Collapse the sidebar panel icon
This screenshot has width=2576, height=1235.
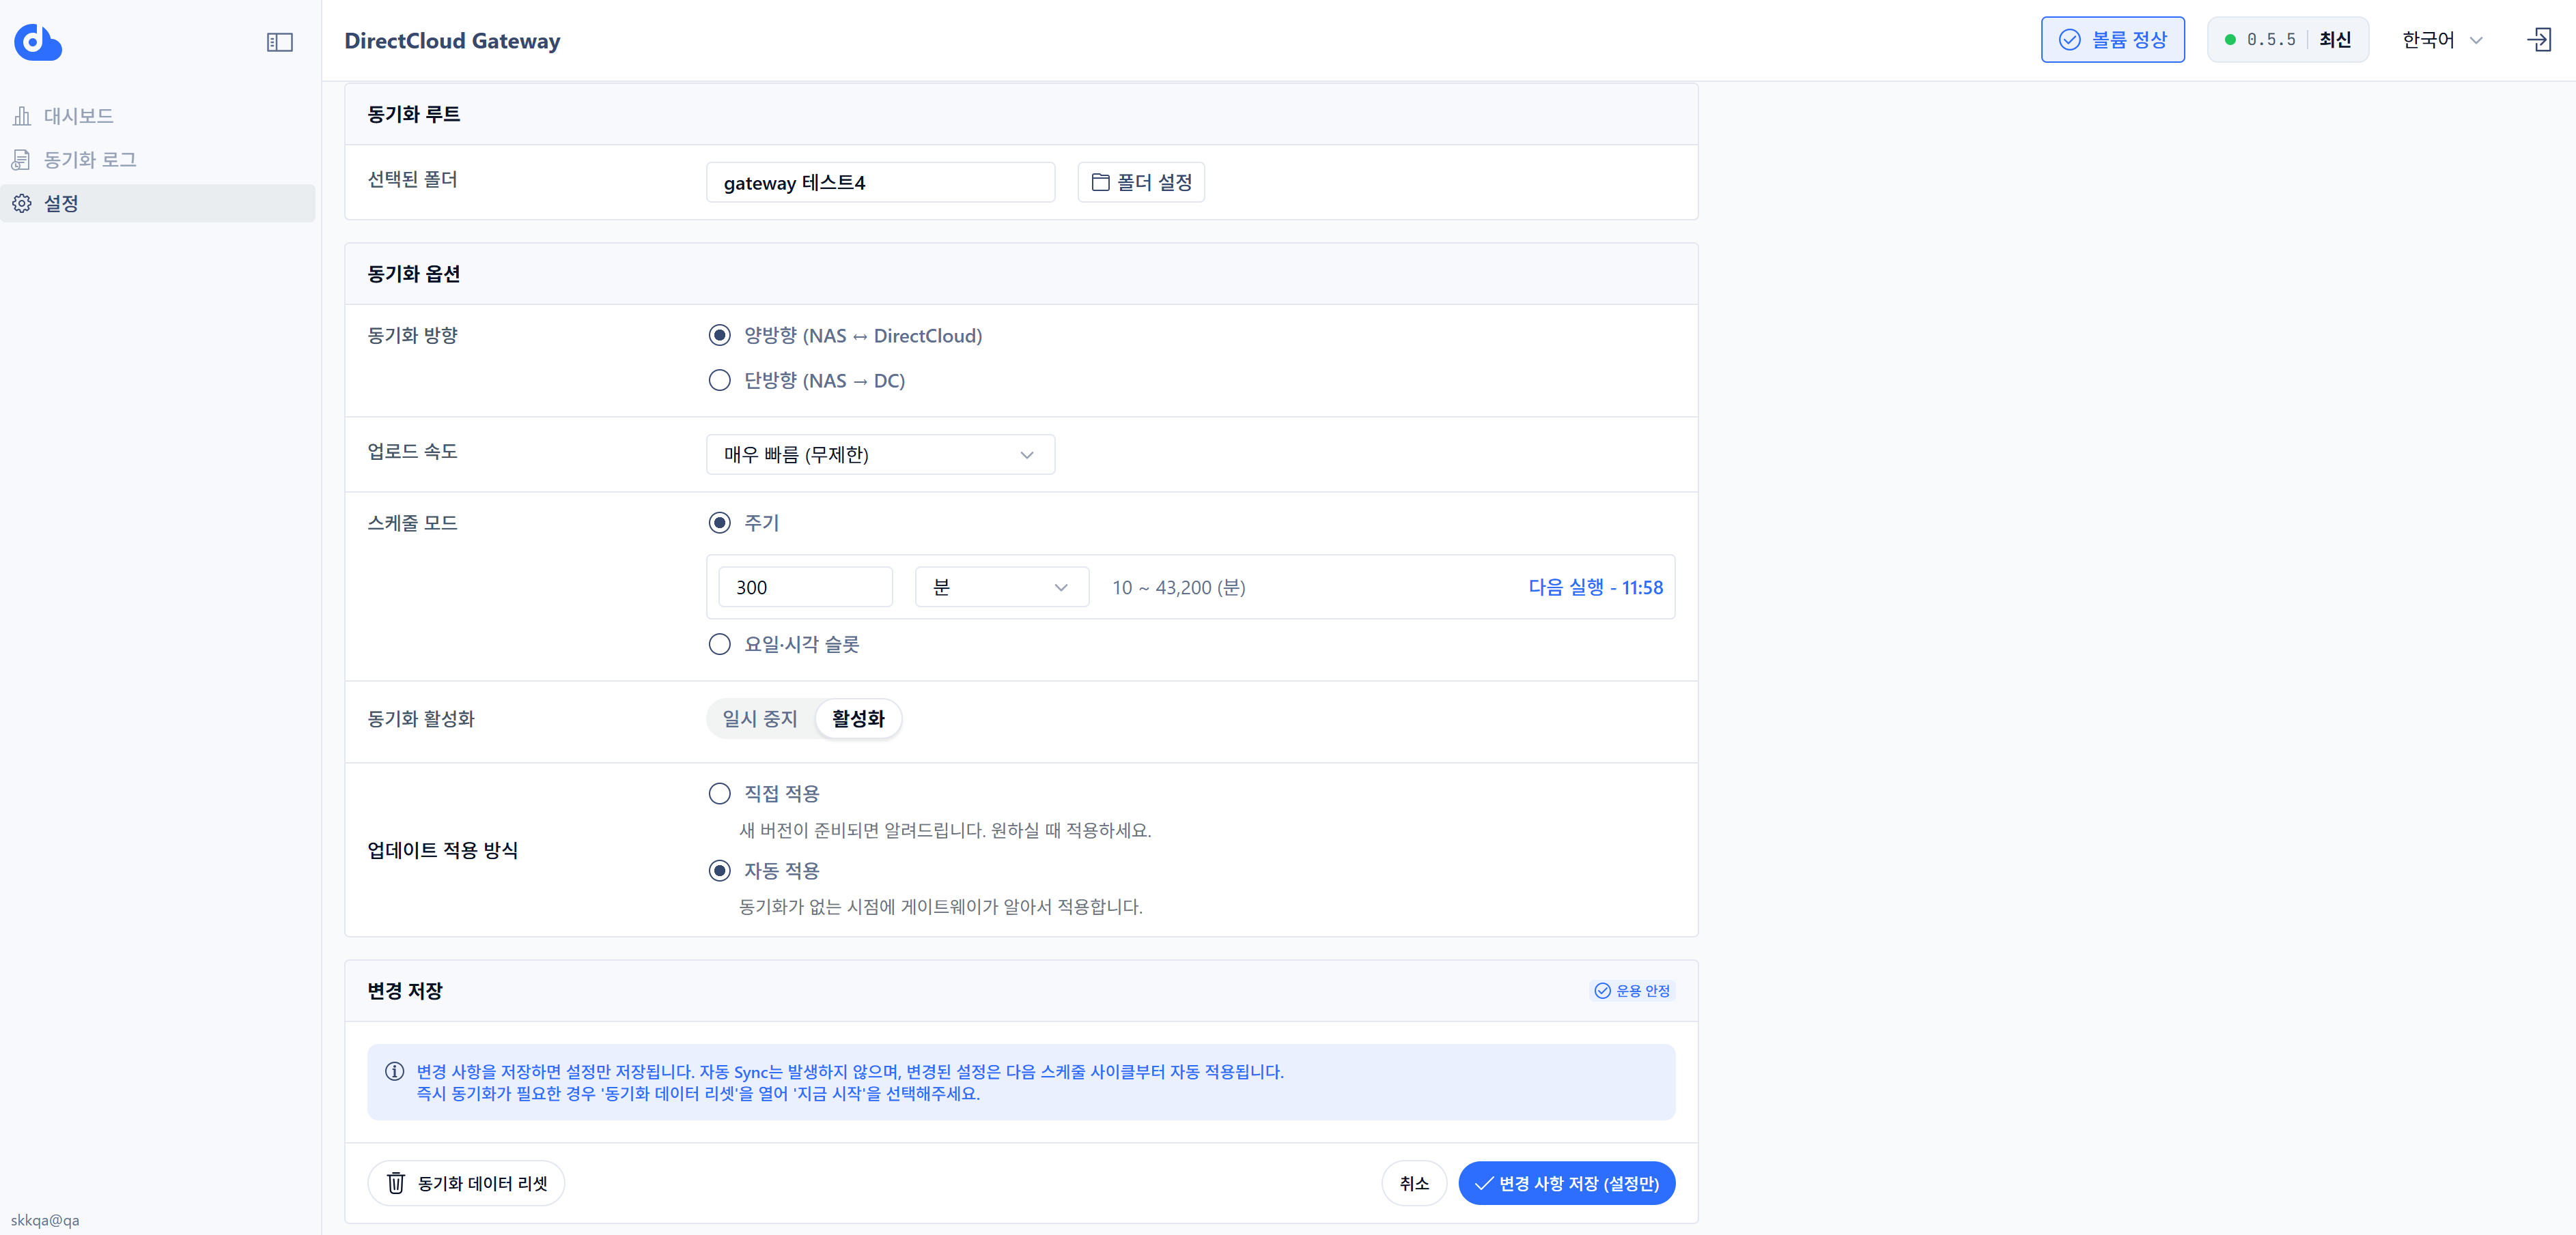(x=280, y=42)
